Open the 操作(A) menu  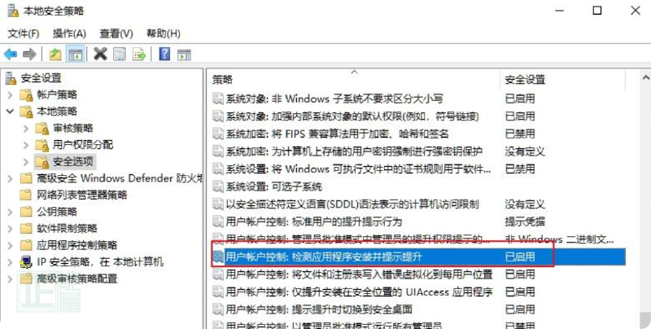pos(69,33)
